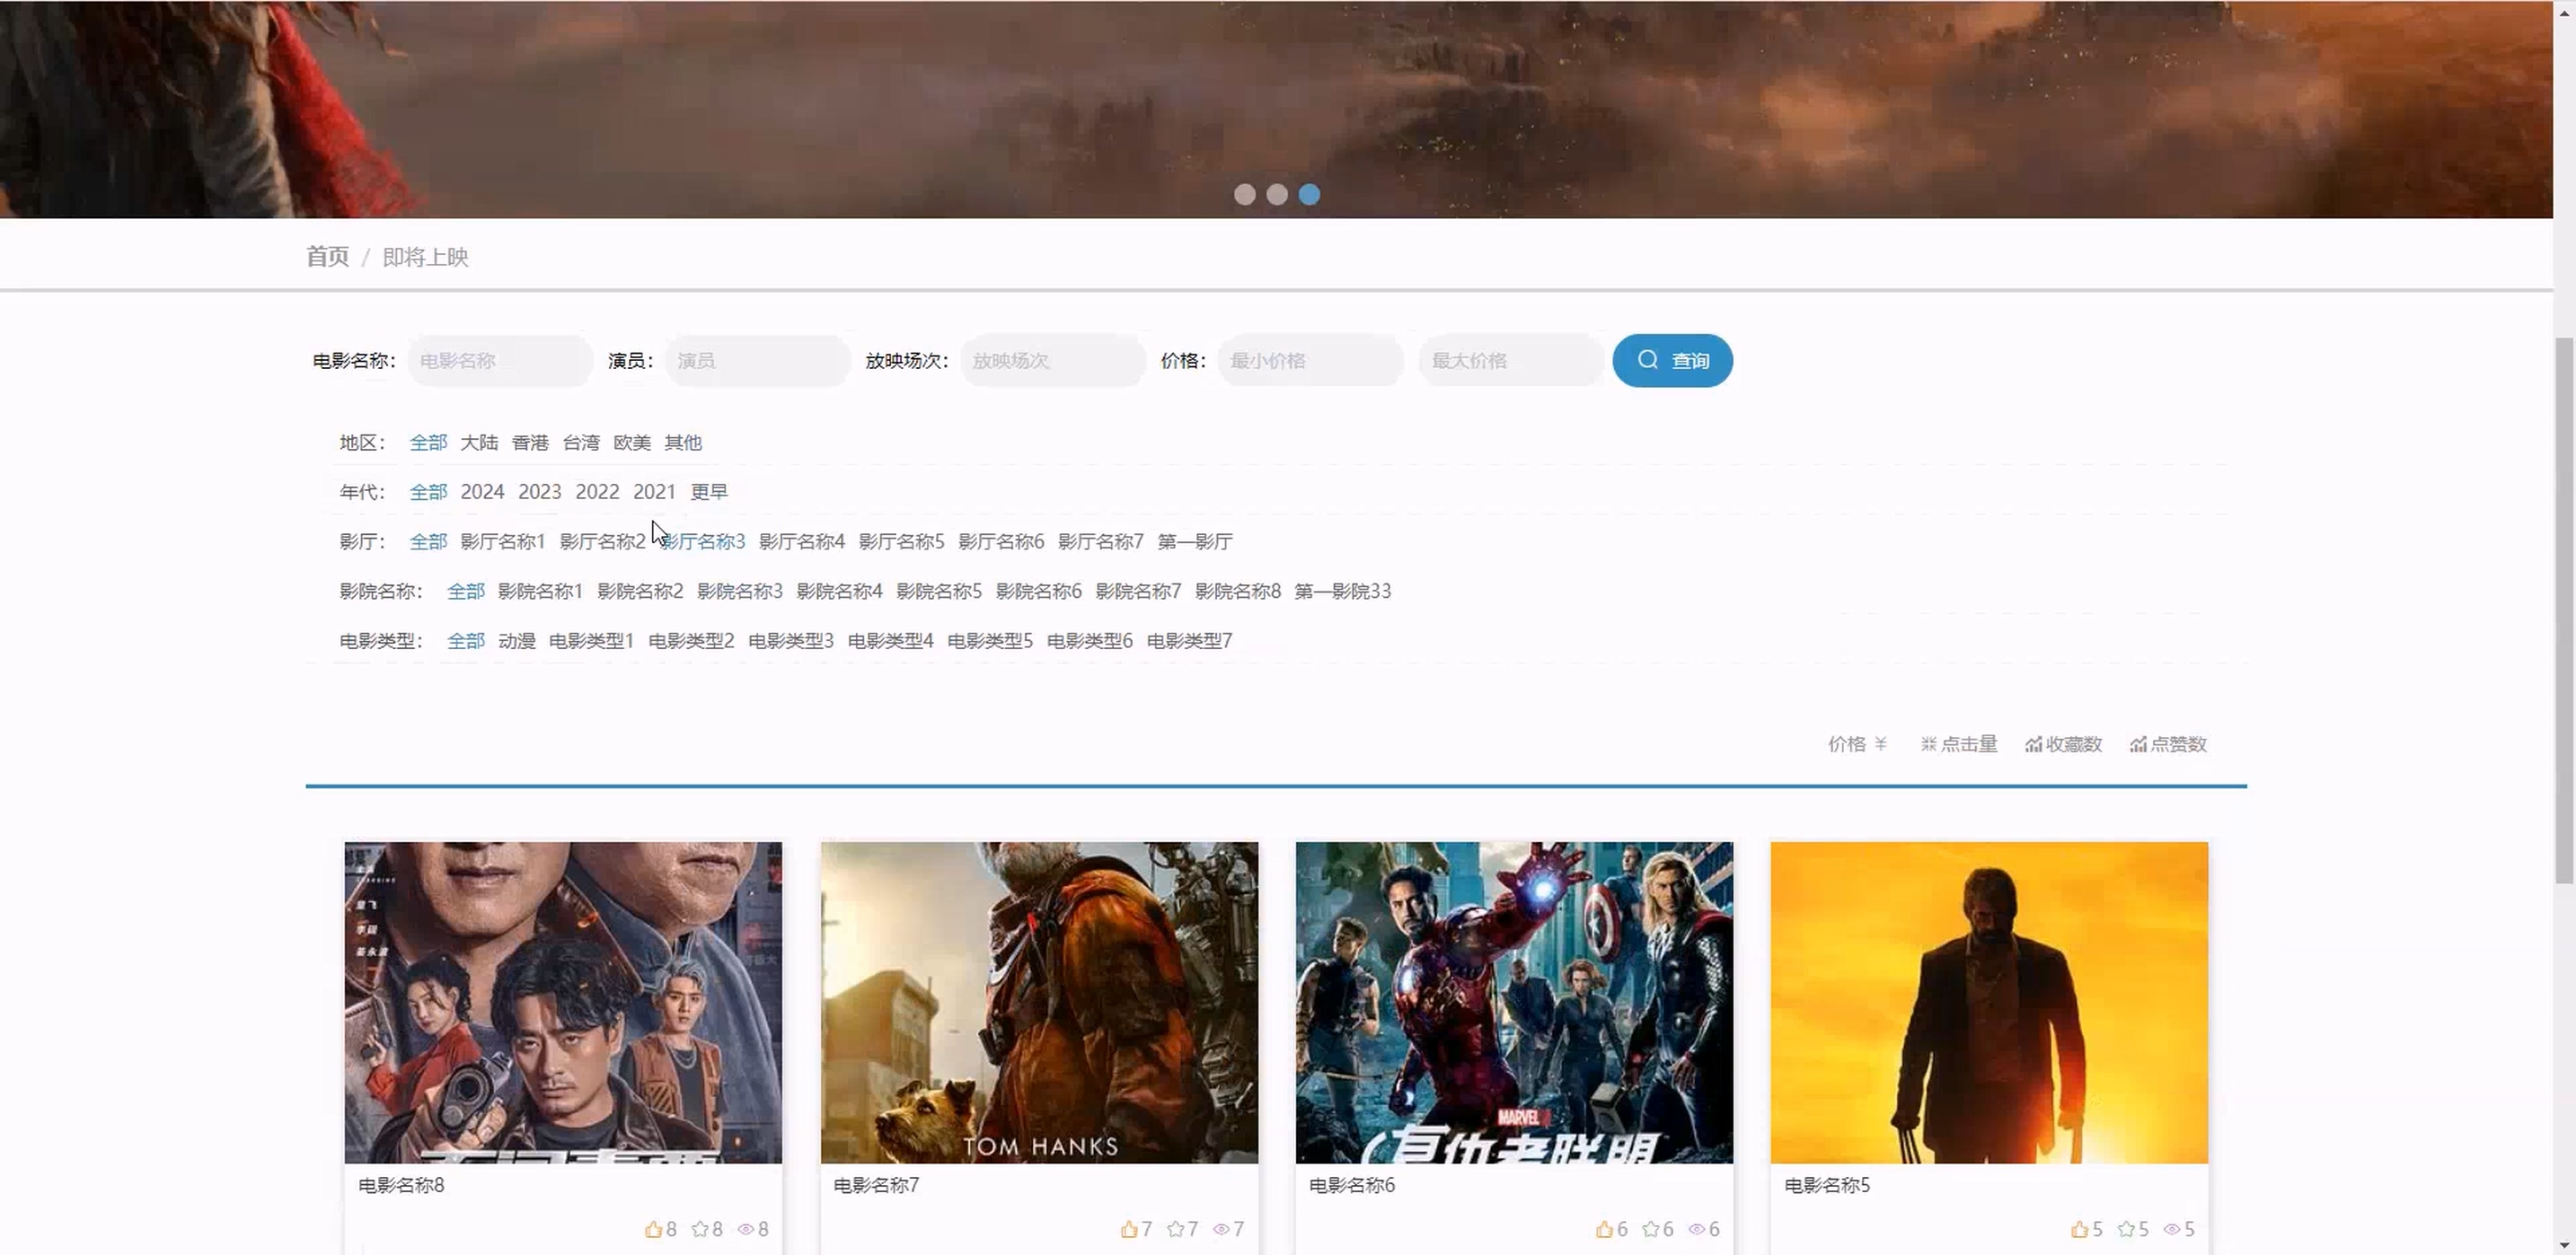The width and height of the screenshot is (2576, 1255).
Task: Filter region by 香港
Action: (530, 443)
